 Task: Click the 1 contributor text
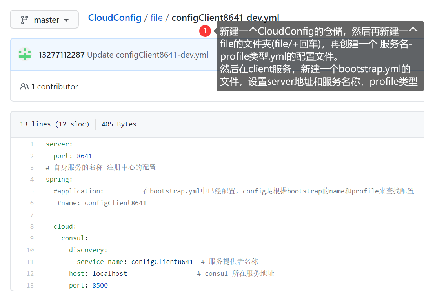(x=55, y=87)
